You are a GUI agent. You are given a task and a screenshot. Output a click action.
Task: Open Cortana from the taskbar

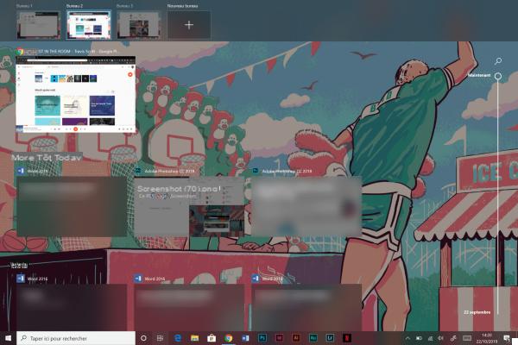143,338
